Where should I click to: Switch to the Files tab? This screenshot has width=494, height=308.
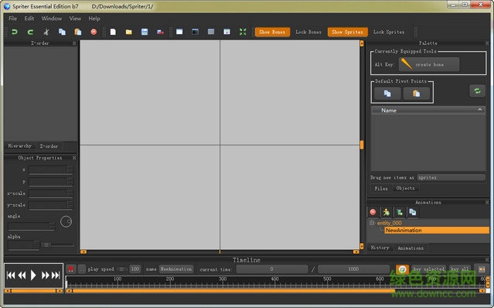(381, 188)
